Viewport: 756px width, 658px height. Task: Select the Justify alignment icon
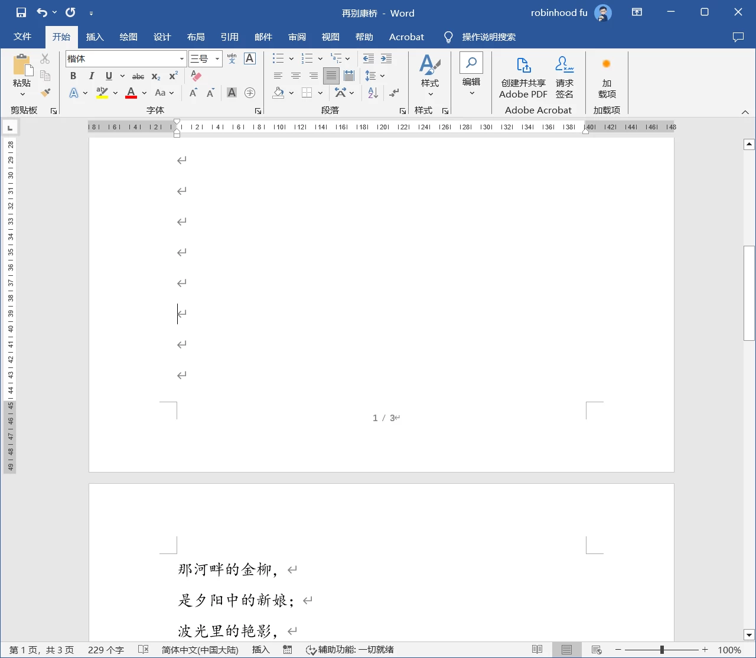[x=331, y=76]
